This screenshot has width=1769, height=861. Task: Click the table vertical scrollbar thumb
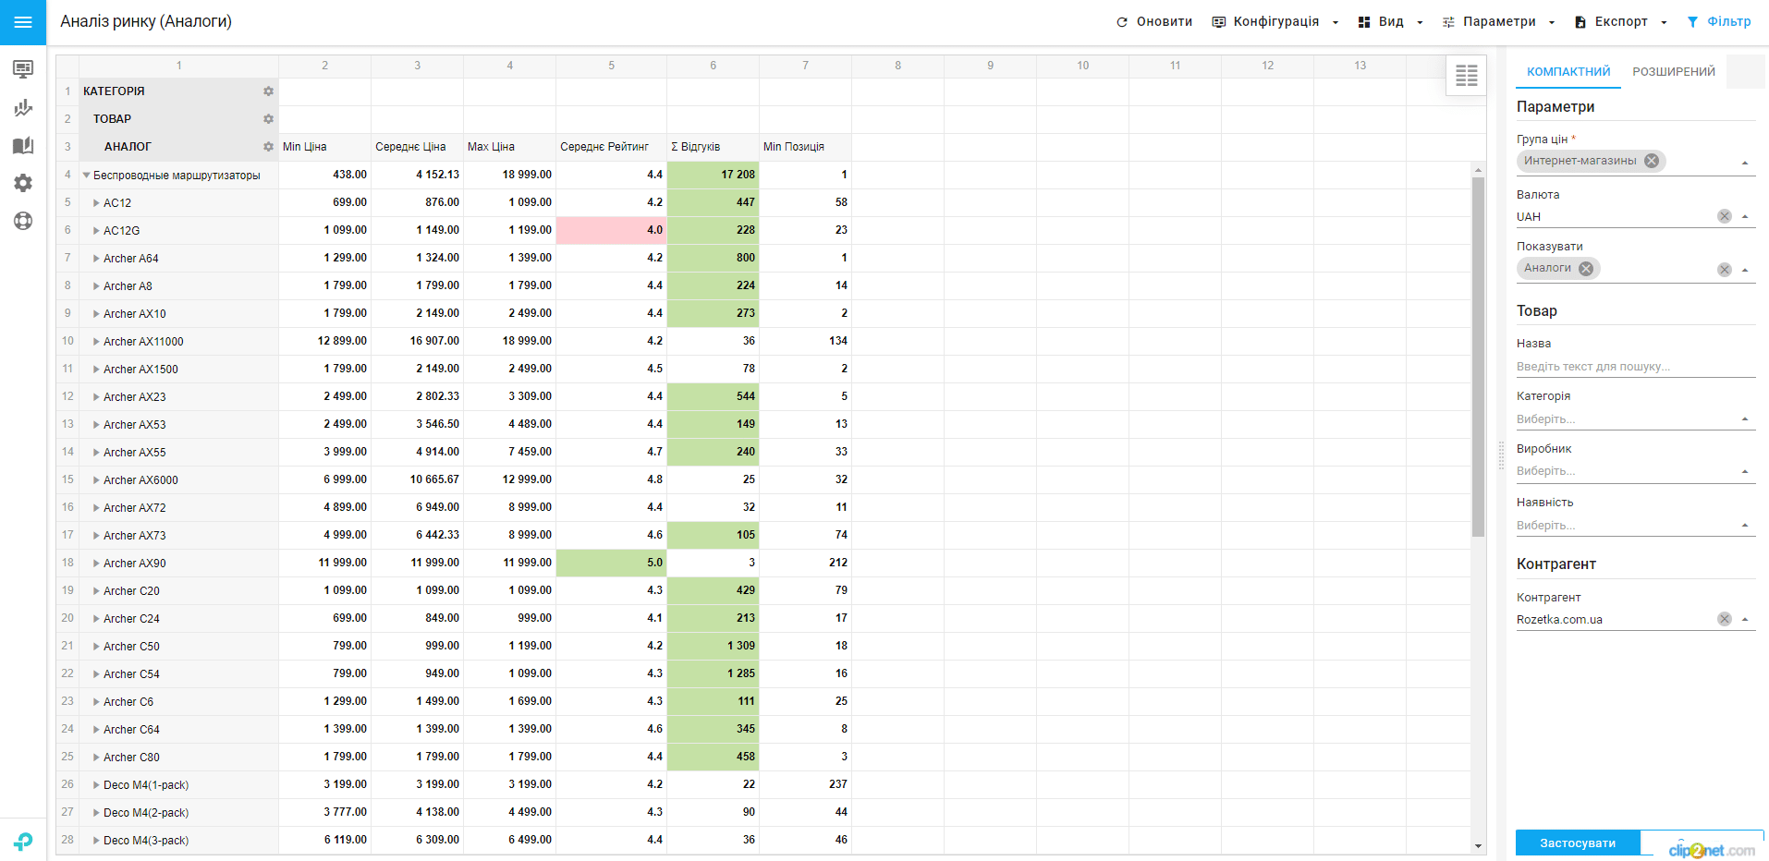[1478, 356]
